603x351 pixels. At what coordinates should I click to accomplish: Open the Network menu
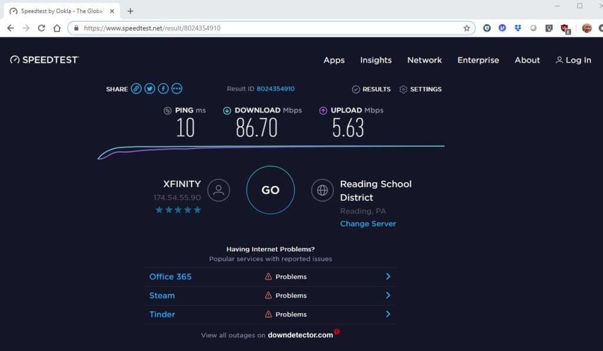click(425, 60)
